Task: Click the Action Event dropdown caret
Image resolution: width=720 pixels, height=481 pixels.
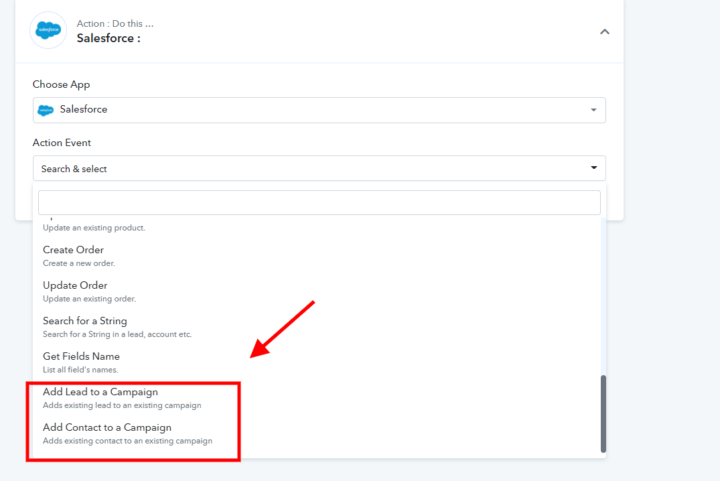Action: [x=593, y=167]
